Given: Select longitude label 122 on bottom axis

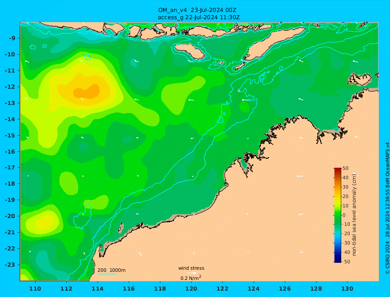Looking at the screenshot, I should [x=222, y=288].
